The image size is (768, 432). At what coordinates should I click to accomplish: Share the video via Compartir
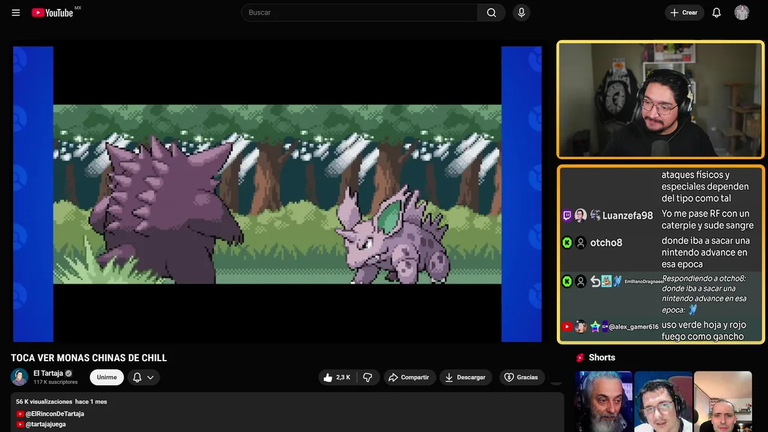(409, 377)
